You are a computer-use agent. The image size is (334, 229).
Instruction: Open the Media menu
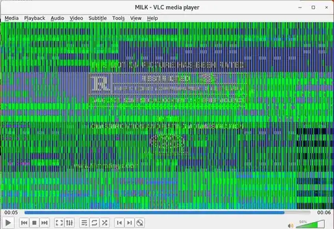[12, 19]
